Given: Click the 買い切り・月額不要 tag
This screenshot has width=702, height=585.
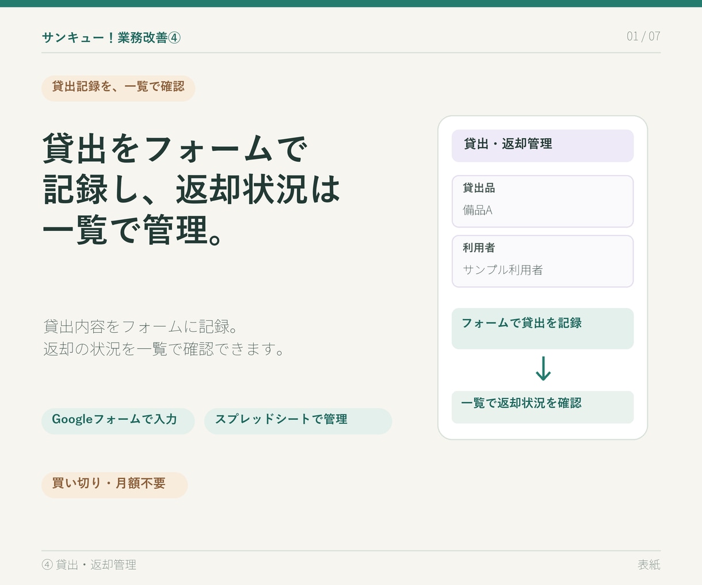Looking at the screenshot, I should click(115, 485).
